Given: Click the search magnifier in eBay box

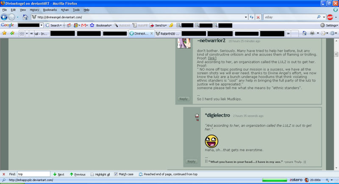Looking at the screenshot, I should click(318, 17).
